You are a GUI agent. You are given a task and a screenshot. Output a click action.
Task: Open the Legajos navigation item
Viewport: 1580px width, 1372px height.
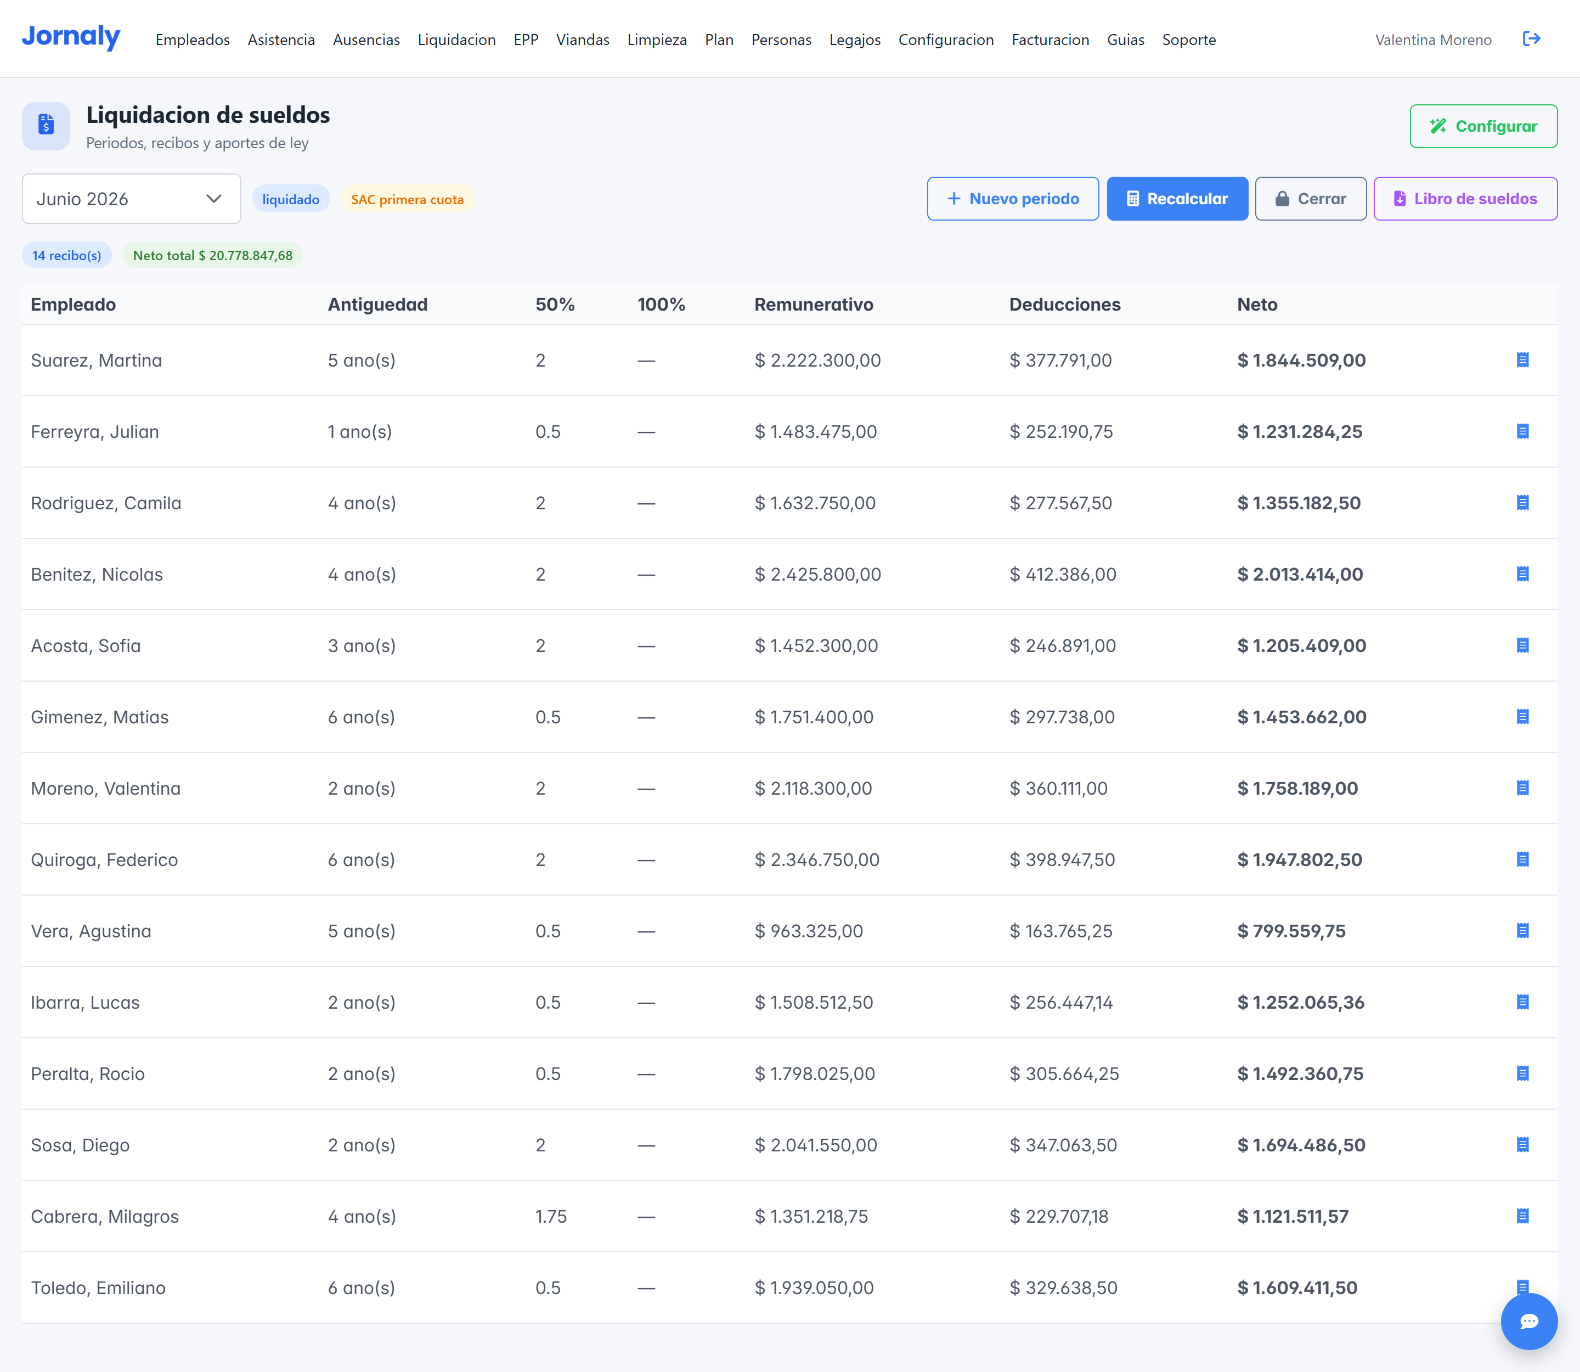point(855,40)
